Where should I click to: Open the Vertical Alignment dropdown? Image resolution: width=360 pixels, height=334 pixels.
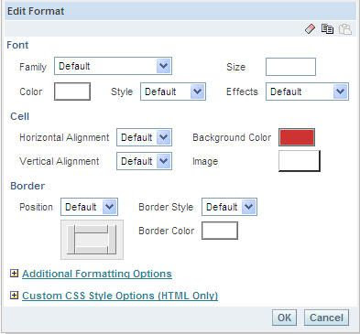click(144, 161)
